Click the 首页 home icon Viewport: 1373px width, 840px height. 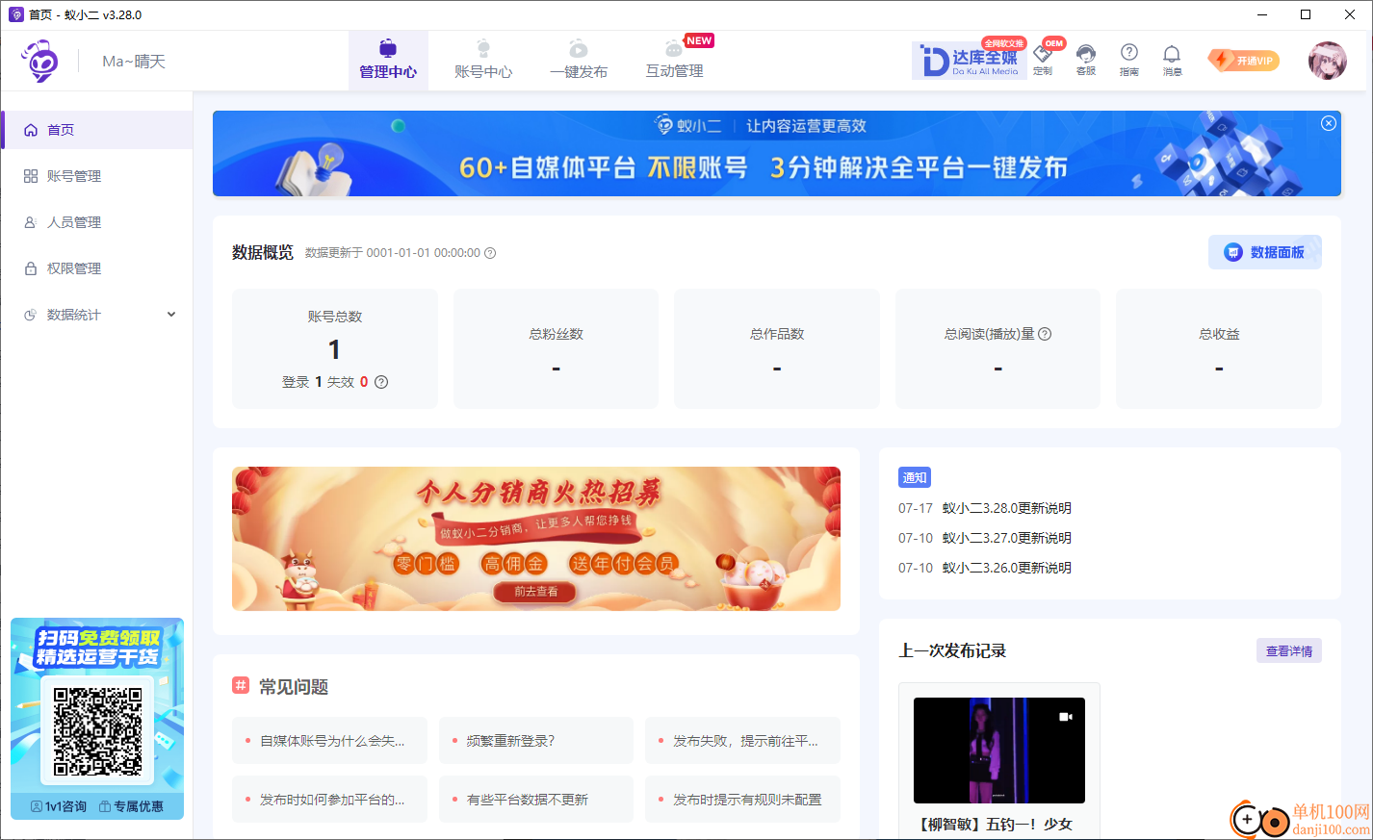coord(31,130)
